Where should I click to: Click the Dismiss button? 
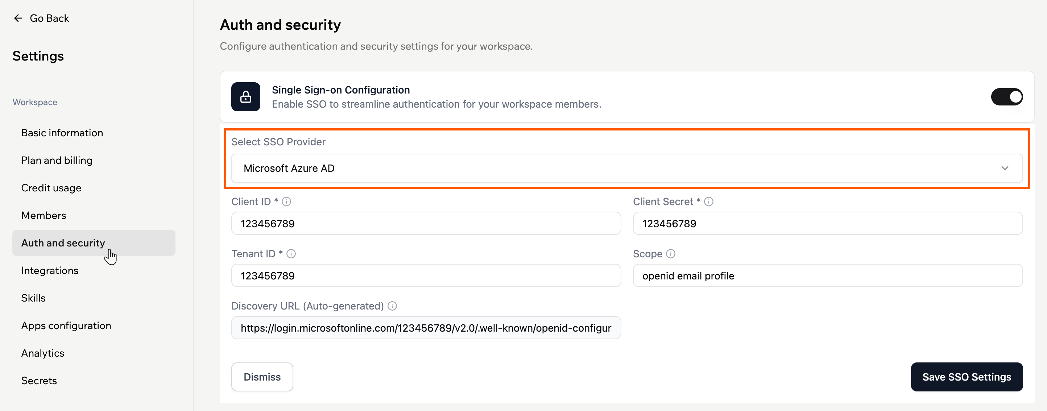(x=262, y=377)
